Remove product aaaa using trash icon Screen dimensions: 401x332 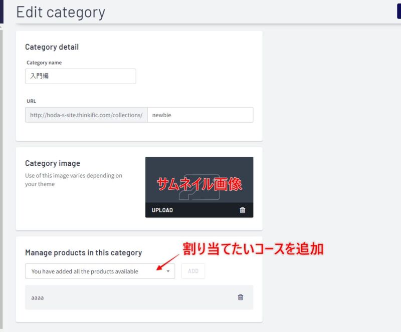point(241,297)
